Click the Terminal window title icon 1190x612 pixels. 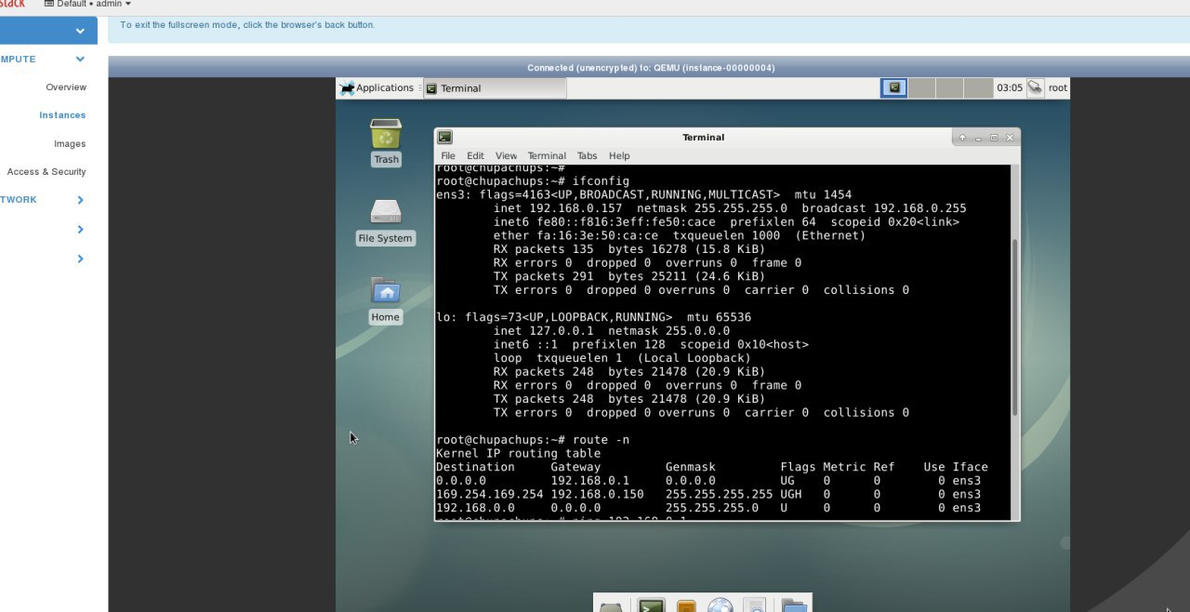coord(445,137)
